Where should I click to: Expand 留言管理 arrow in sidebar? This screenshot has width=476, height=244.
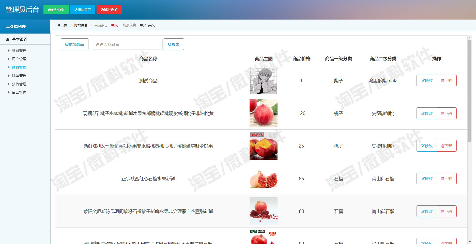[9, 92]
